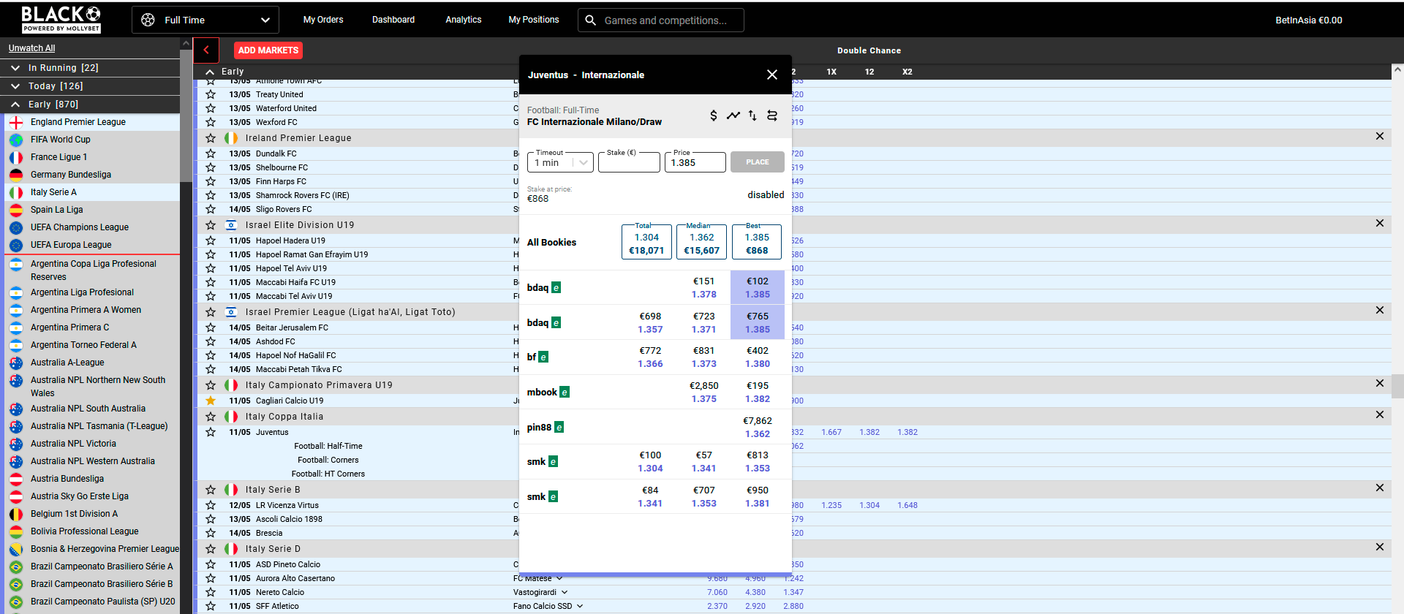Open the Timeout 1 min dropdown
Image resolution: width=1404 pixels, height=614 pixels.
tap(560, 162)
